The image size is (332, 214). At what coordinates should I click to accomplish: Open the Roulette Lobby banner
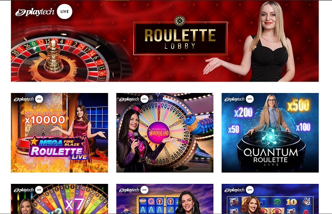[165, 41]
